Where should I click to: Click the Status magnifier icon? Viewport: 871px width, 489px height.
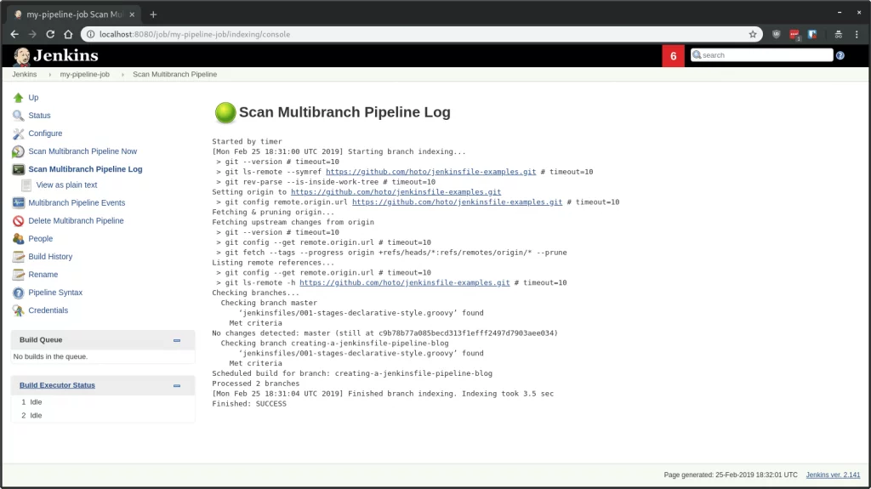[x=19, y=116]
